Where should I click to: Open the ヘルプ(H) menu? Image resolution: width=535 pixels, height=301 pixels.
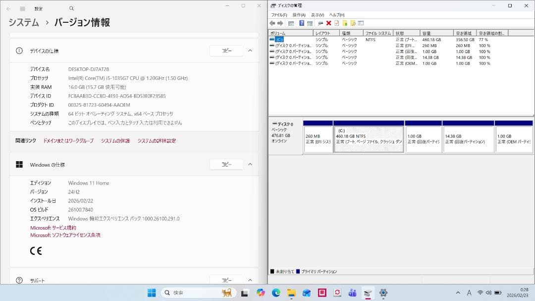tap(337, 15)
